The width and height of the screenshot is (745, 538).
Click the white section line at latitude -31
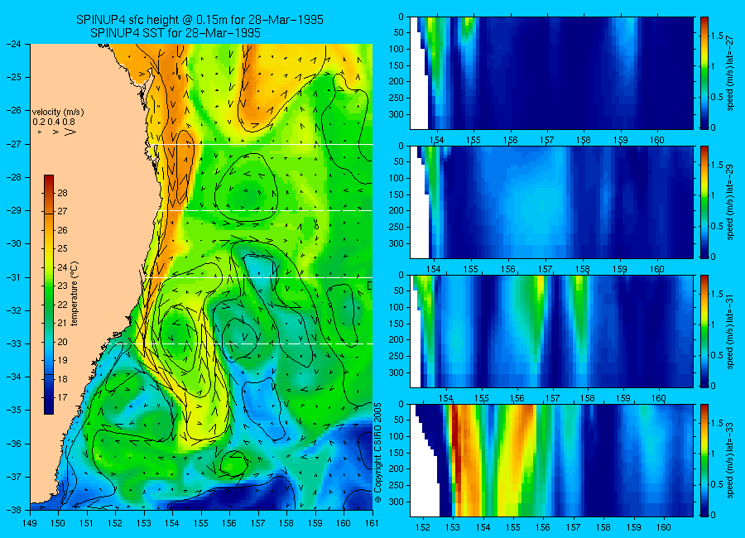pos(259,277)
